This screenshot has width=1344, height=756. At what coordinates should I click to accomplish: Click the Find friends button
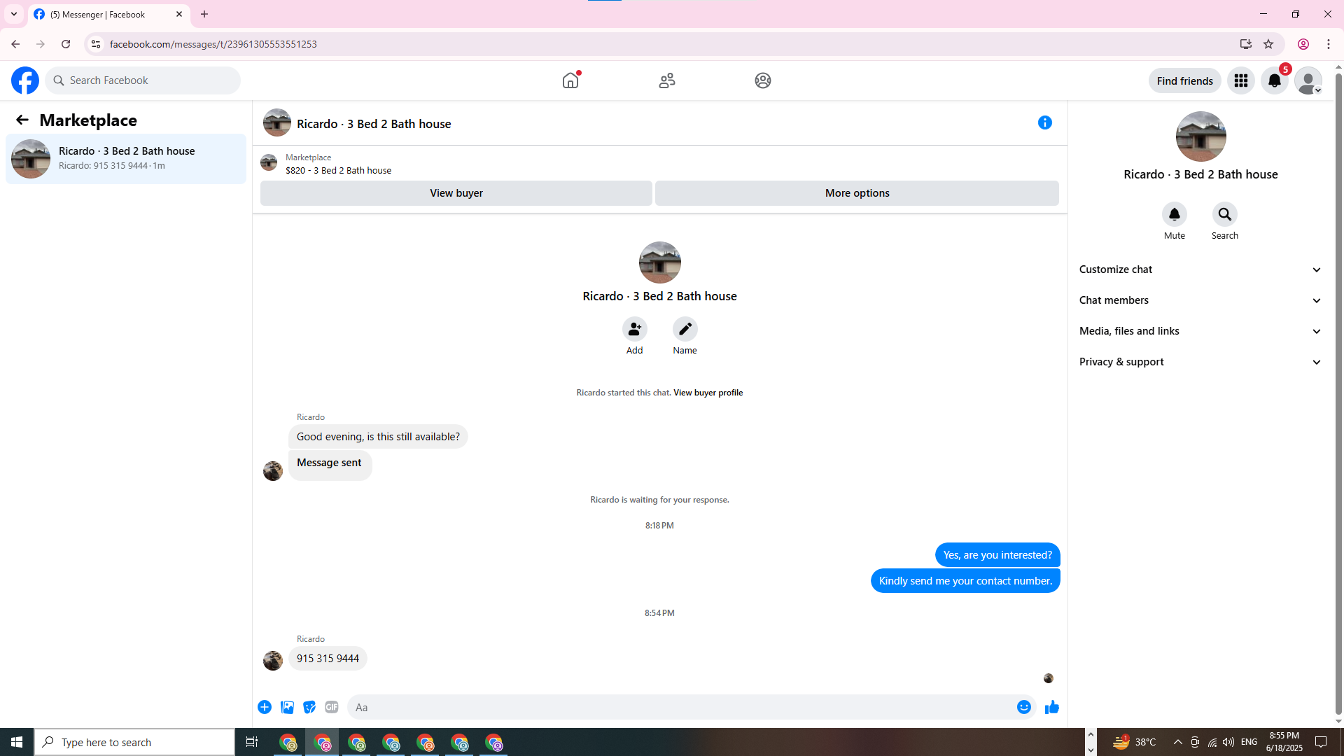tap(1185, 80)
